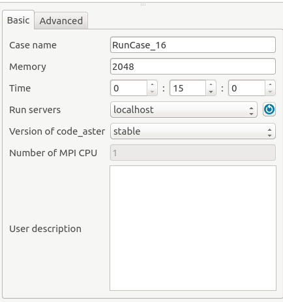The image size is (283, 302).
Task: Increase the Time hours value
Action: [x=152, y=84]
